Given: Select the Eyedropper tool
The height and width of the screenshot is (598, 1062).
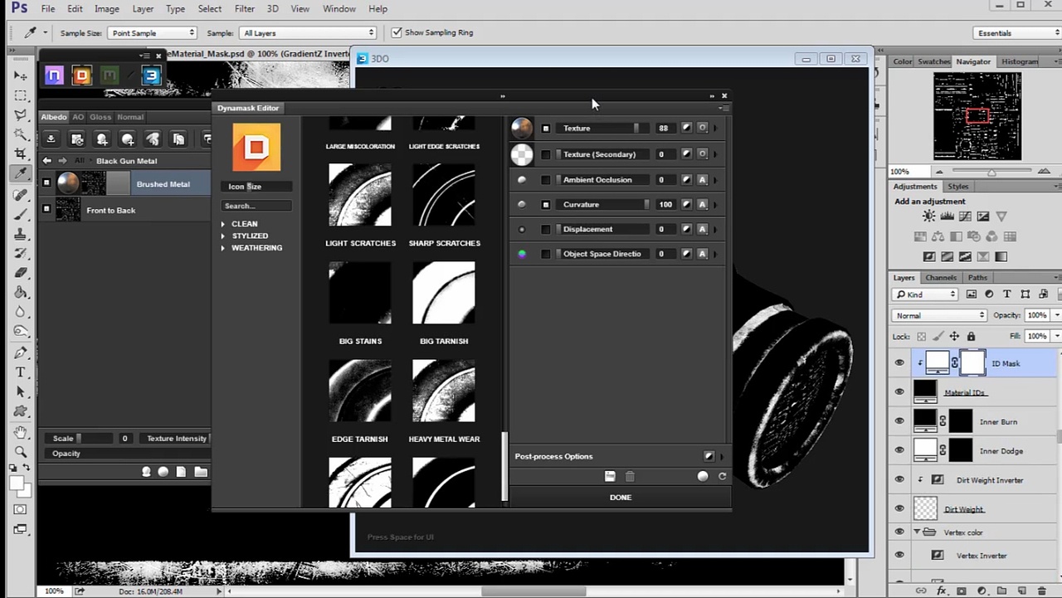Looking at the screenshot, I should coord(21,174).
